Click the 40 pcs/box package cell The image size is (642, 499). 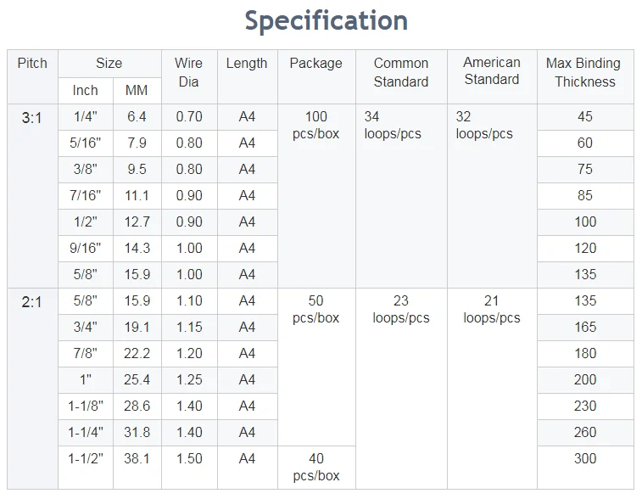(315, 467)
